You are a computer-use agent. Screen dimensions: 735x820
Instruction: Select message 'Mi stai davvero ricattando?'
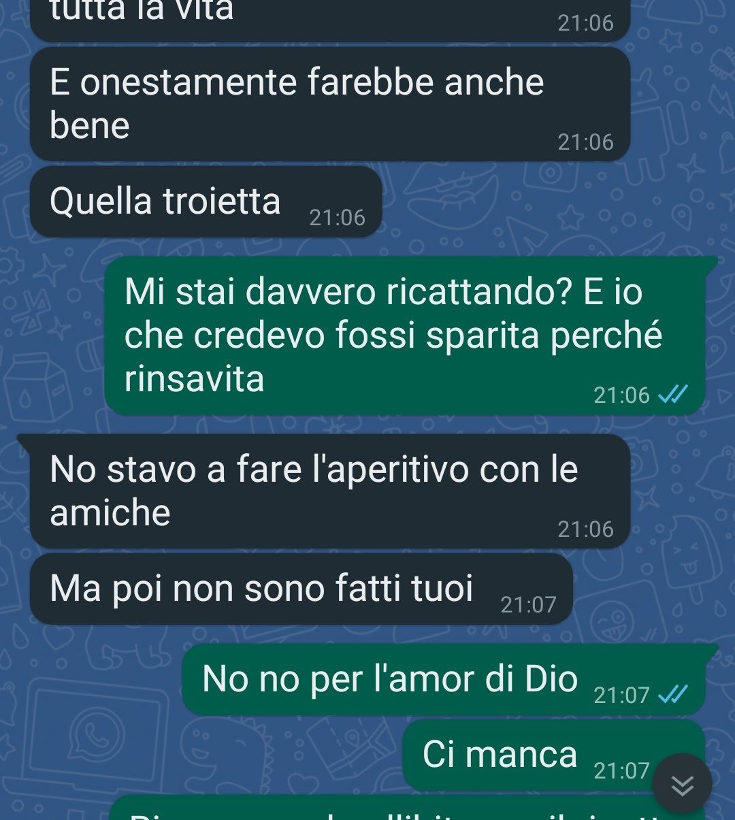[x=405, y=335]
